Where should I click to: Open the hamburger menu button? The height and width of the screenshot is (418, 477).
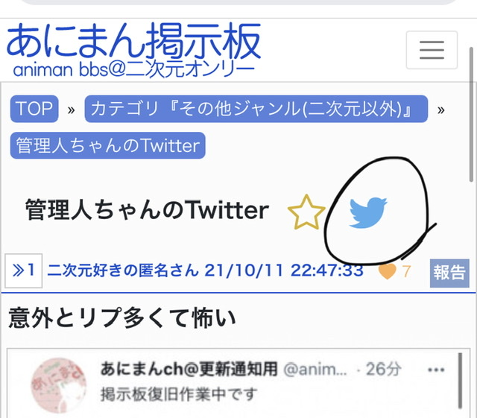click(432, 50)
